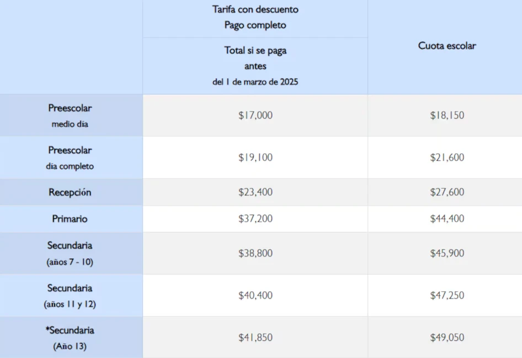Select the $44,400 Primario fee cell
Image resolution: width=522 pixels, height=358 pixels.
pos(447,219)
